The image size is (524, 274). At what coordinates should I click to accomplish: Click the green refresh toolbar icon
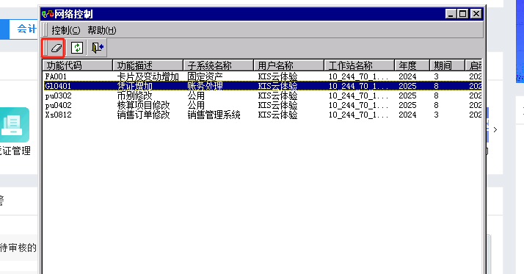click(77, 48)
